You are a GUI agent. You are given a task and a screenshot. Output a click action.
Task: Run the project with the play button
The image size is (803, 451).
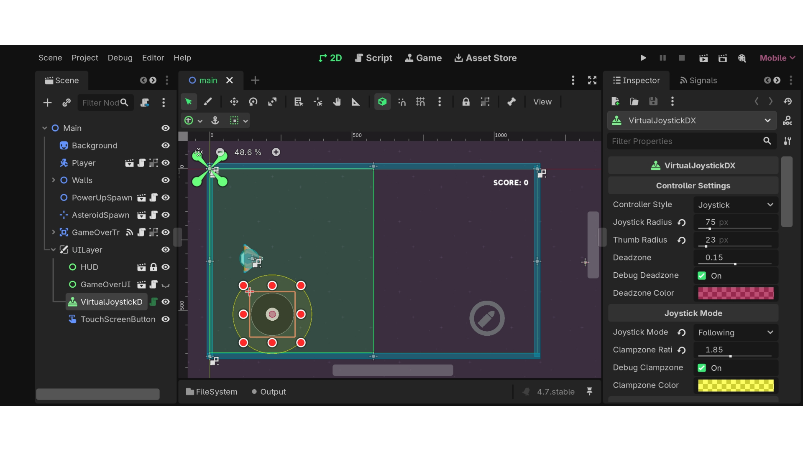[x=643, y=58]
